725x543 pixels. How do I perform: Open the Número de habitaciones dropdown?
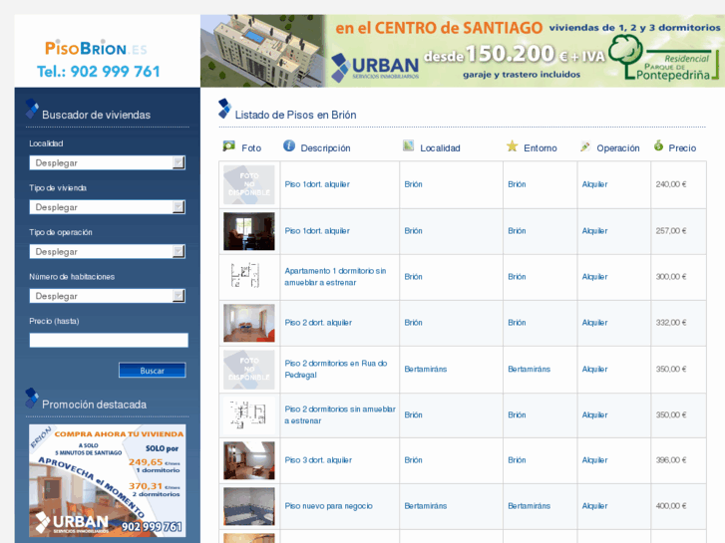(x=108, y=296)
